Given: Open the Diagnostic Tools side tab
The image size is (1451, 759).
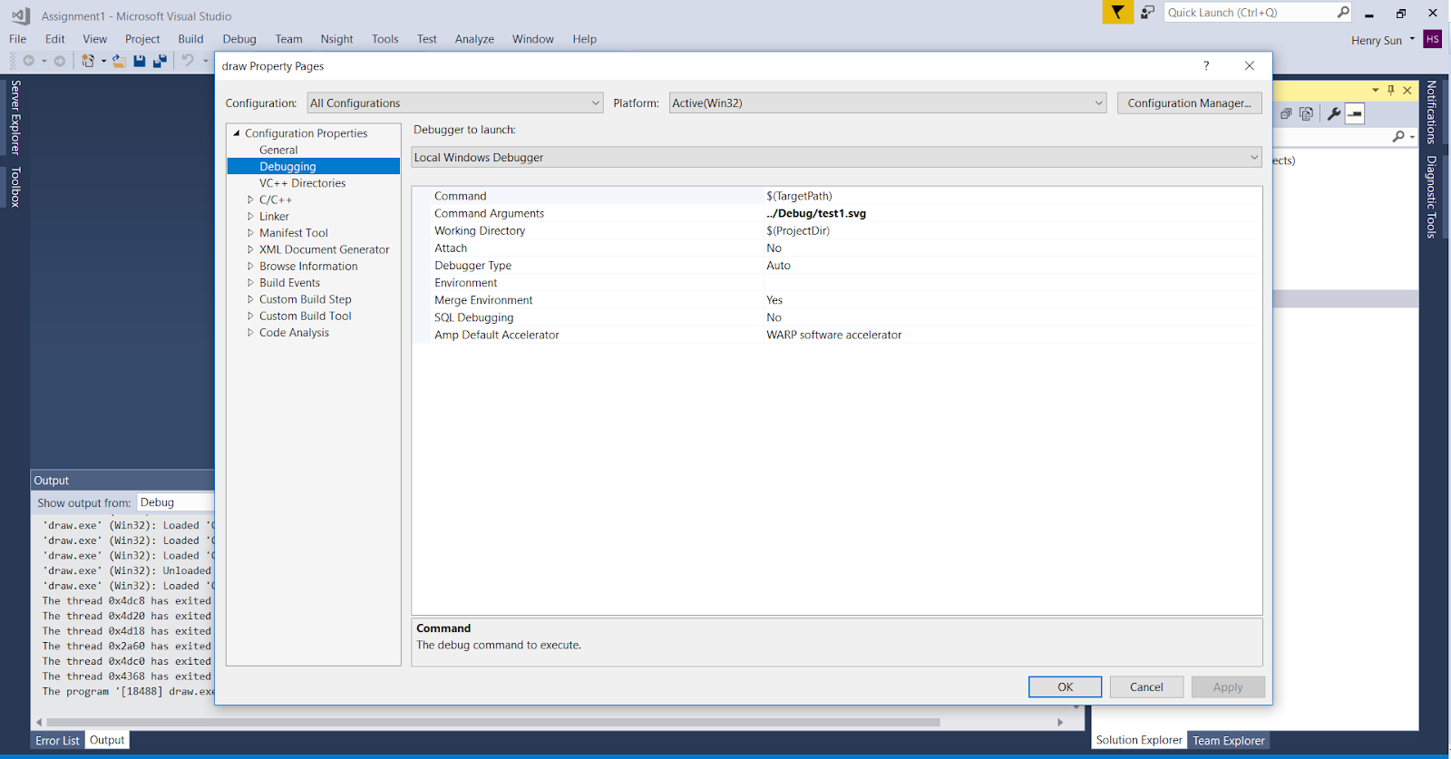Looking at the screenshot, I should pos(1431,197).
